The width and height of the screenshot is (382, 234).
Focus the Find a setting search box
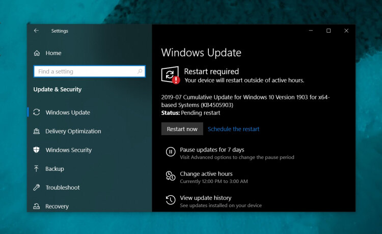pyautogui.click(x=90, y=71)
